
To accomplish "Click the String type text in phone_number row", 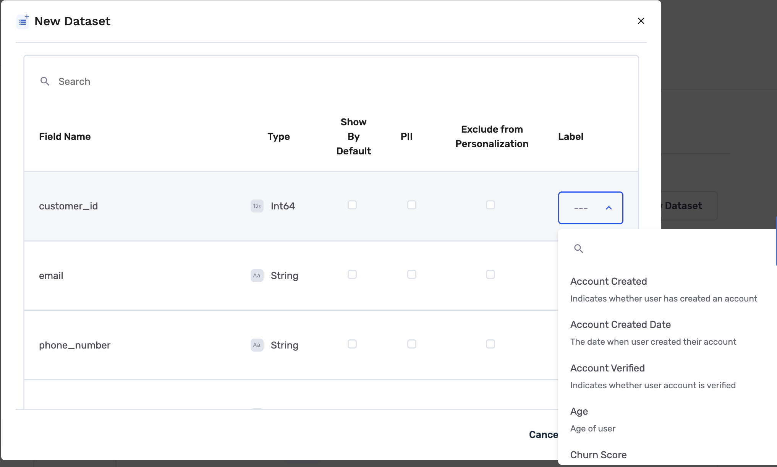I will coord(285,345).
